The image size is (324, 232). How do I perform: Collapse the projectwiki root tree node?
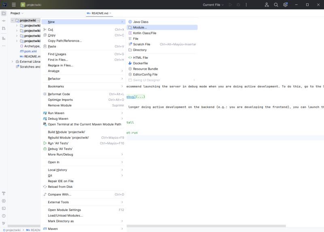coord(13,20)
